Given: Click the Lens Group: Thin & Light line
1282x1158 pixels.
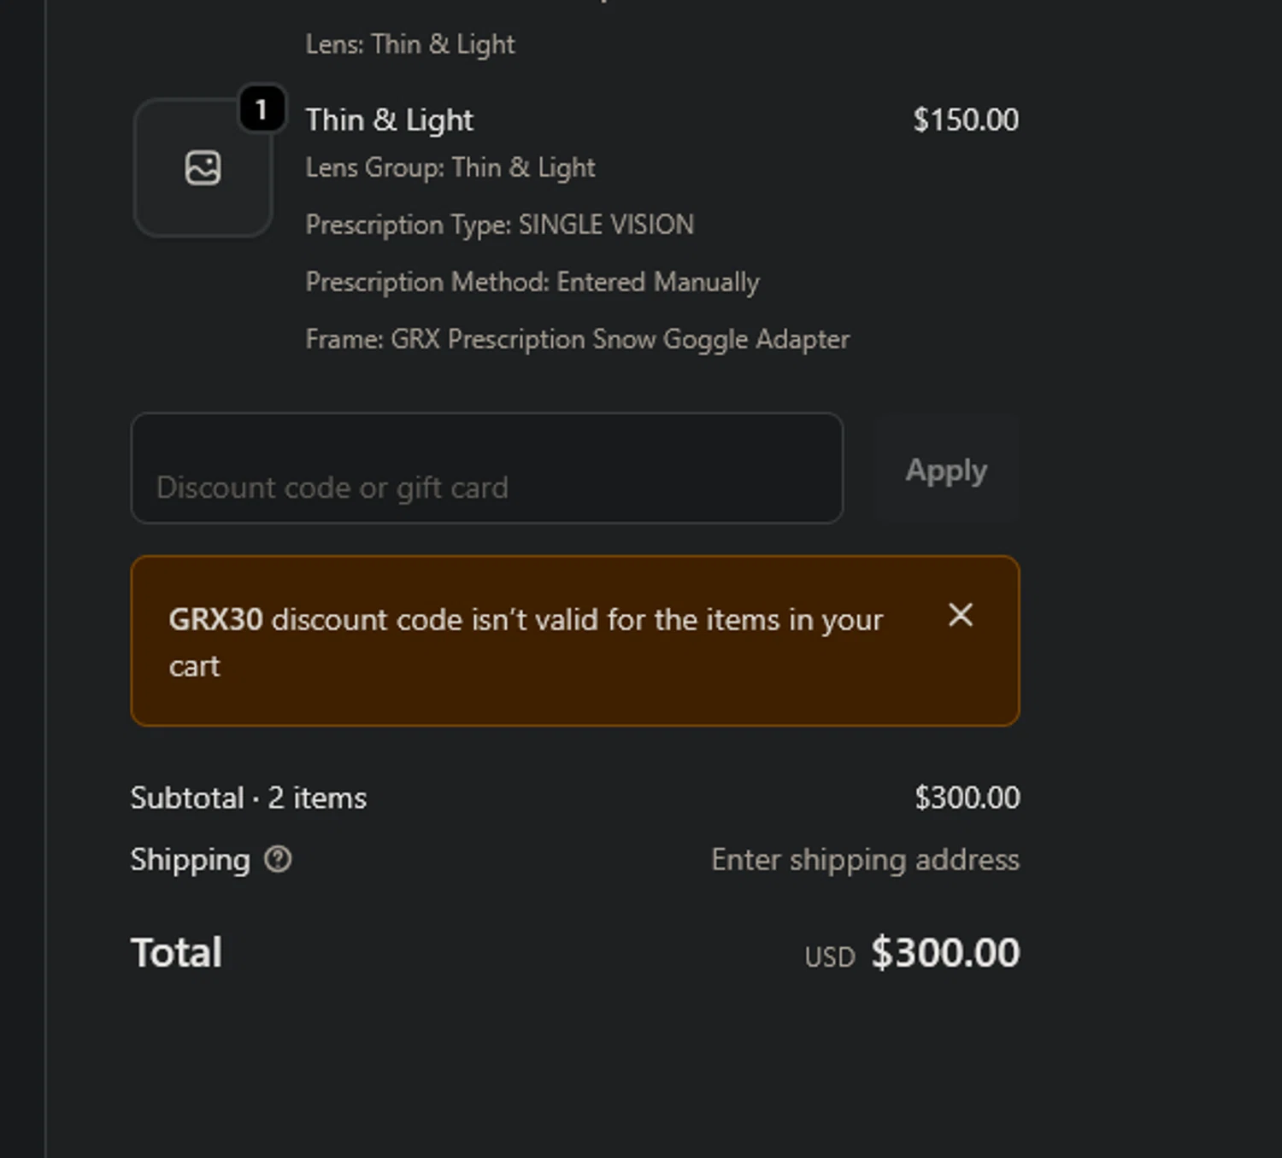Looking at the screenshot, I should click(x=450, y=168).
